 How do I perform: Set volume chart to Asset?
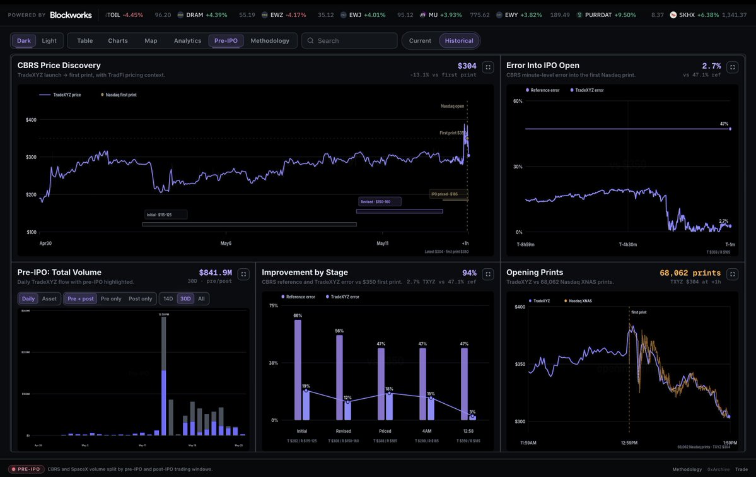point(49,298)
